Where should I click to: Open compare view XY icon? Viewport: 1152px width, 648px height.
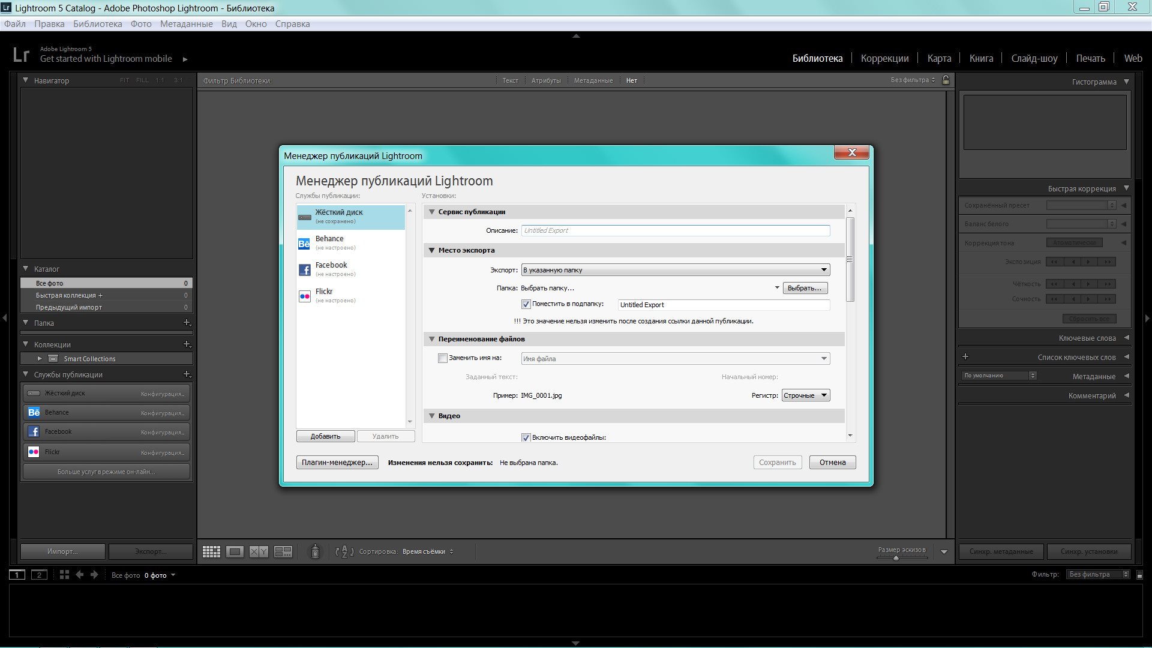[x=259, y=551]
